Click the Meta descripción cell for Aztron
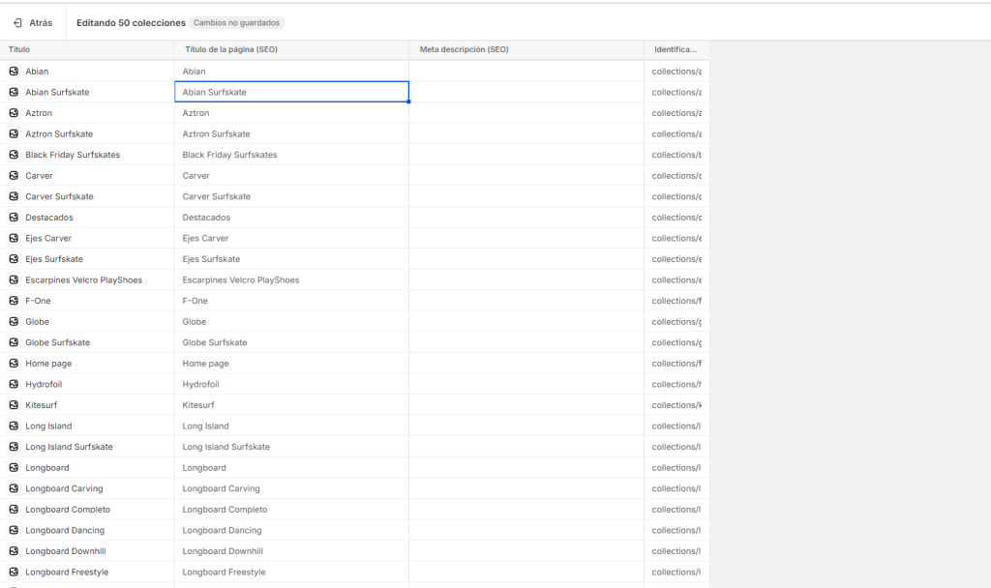Screen dimensions: 991x588 tap(526, 113)
